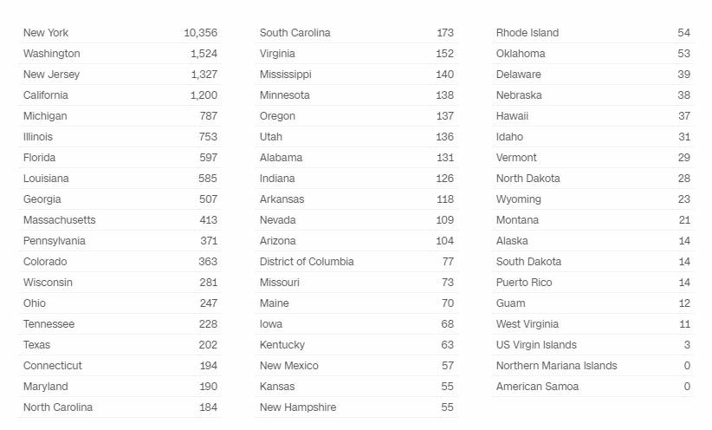
Task: Select the American Samoa entry
Action: (x=537, y=387)
